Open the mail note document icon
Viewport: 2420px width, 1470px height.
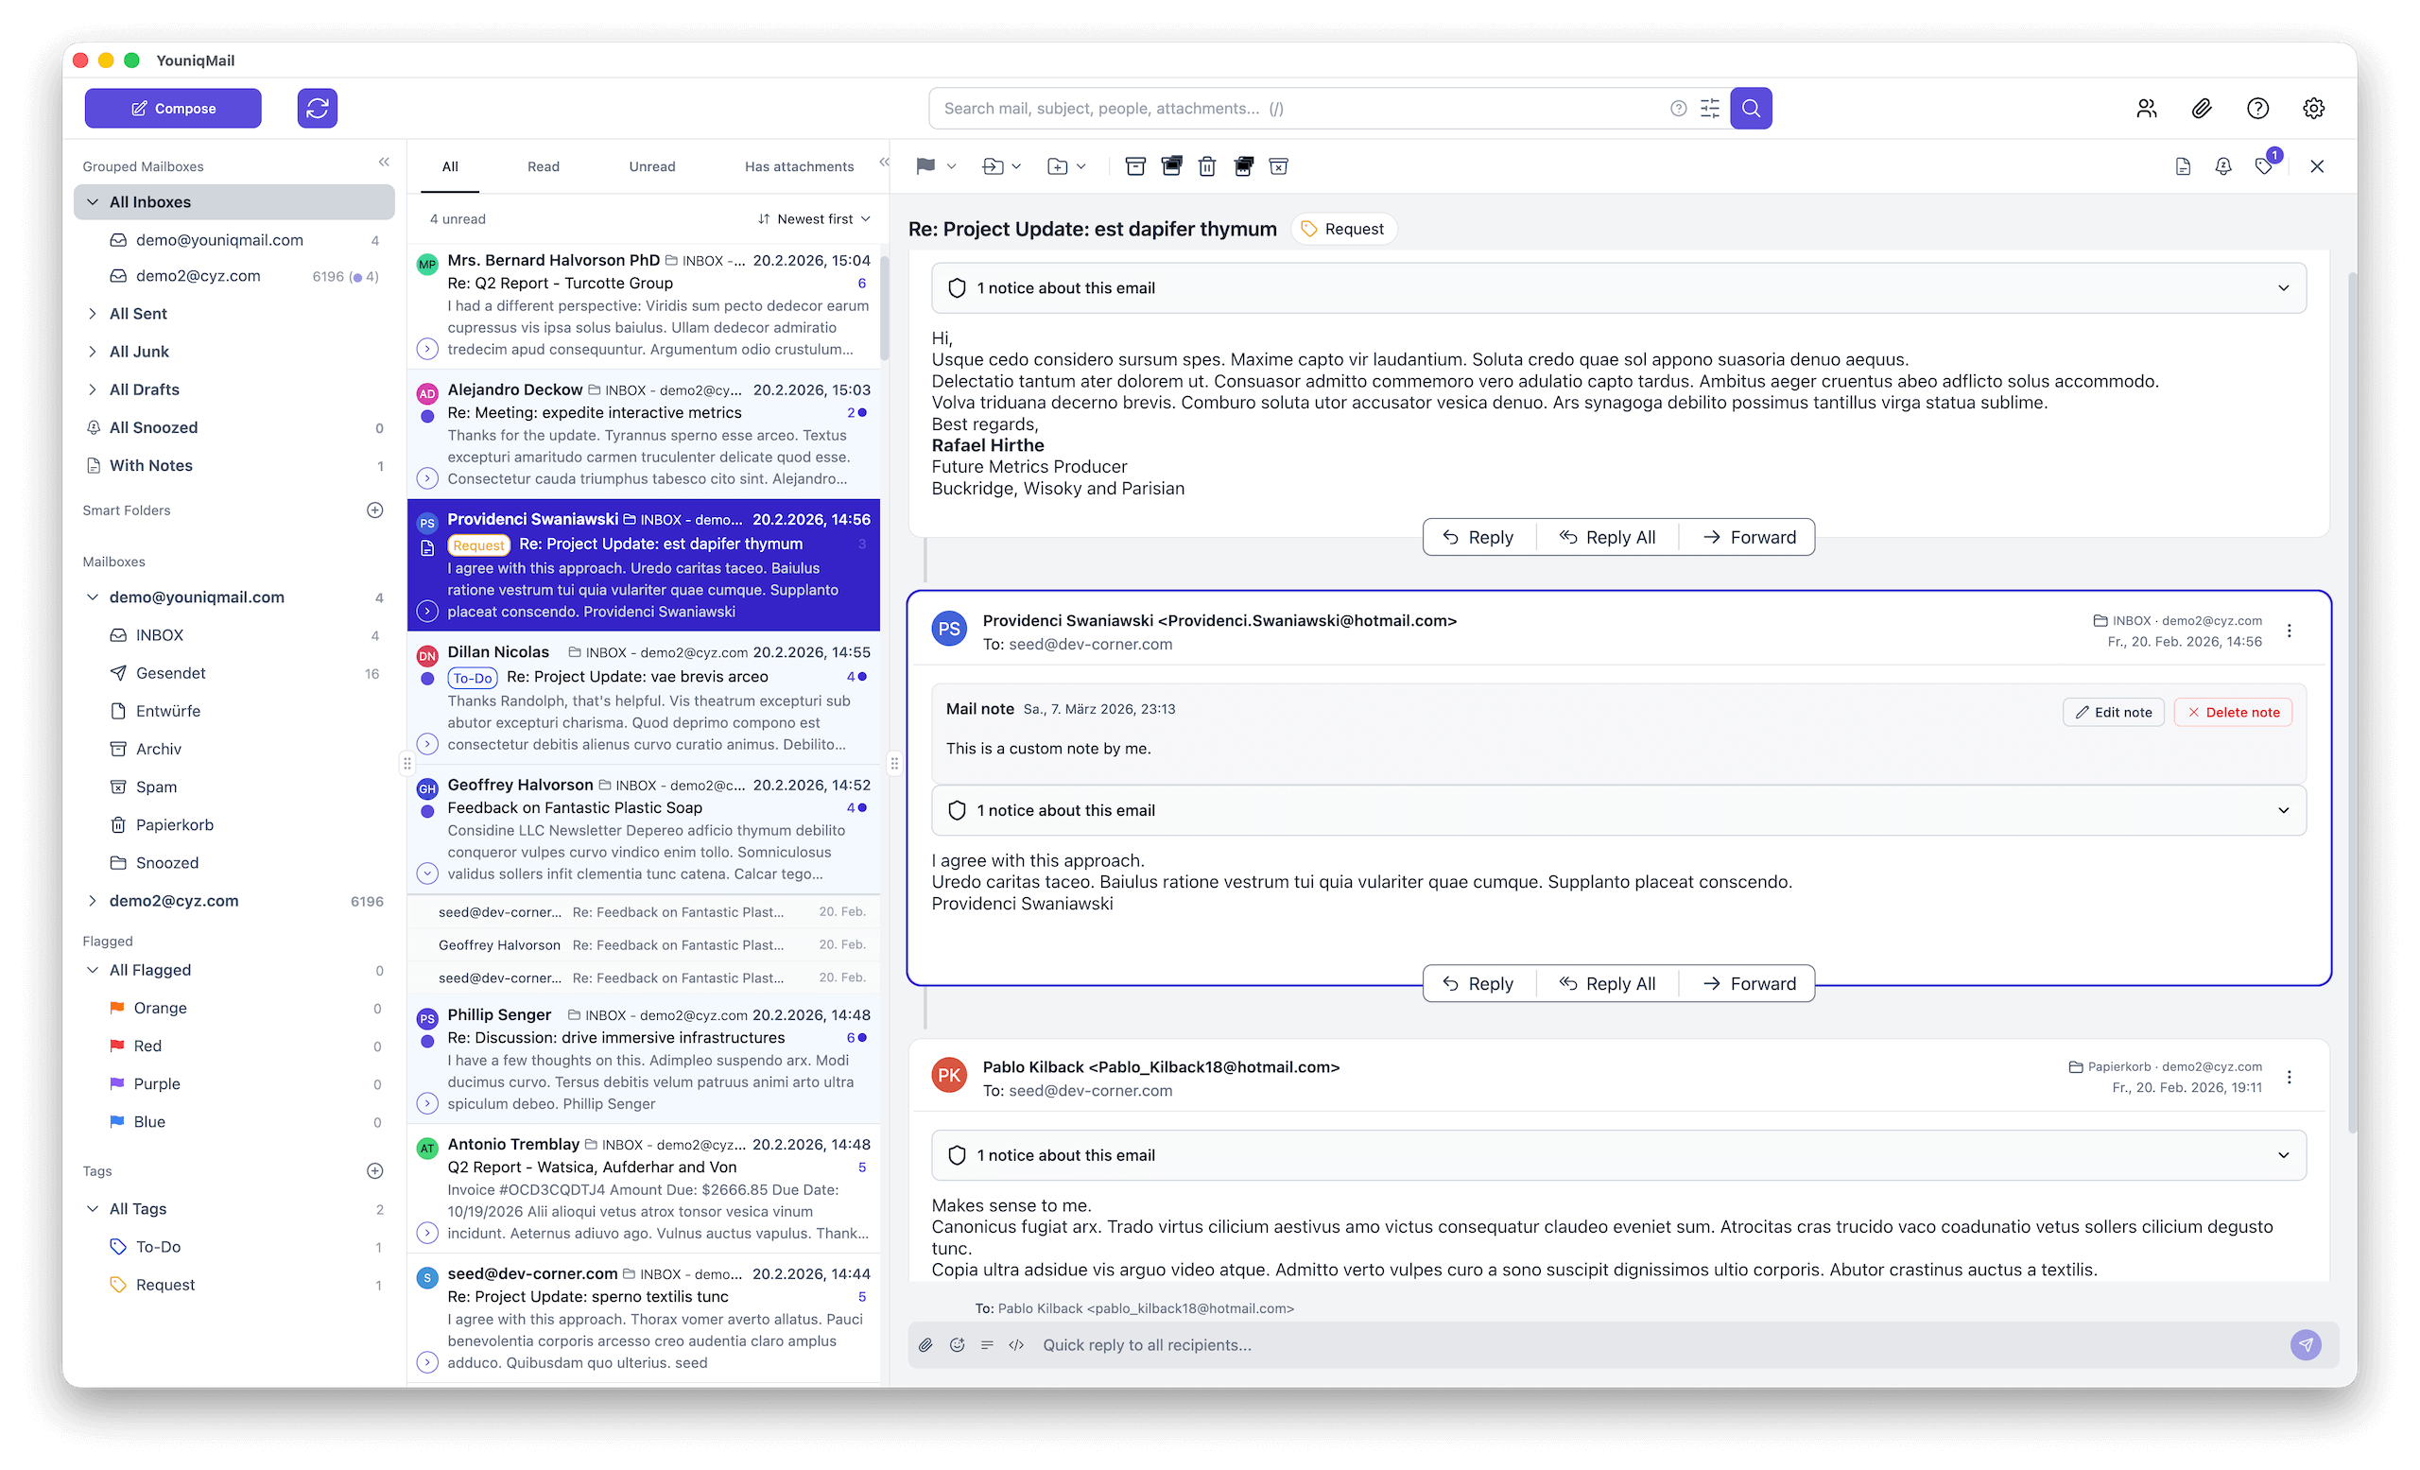[2183, 166]
